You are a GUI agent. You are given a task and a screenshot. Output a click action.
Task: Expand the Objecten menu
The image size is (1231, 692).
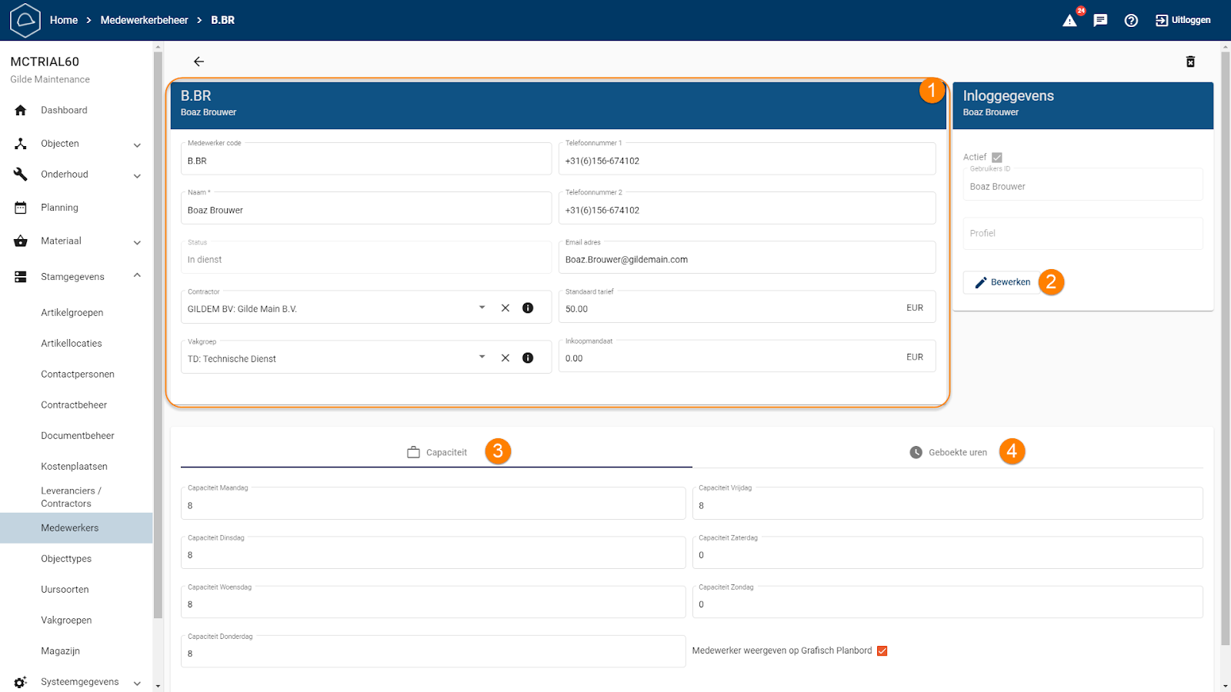[x=137, y=145]
